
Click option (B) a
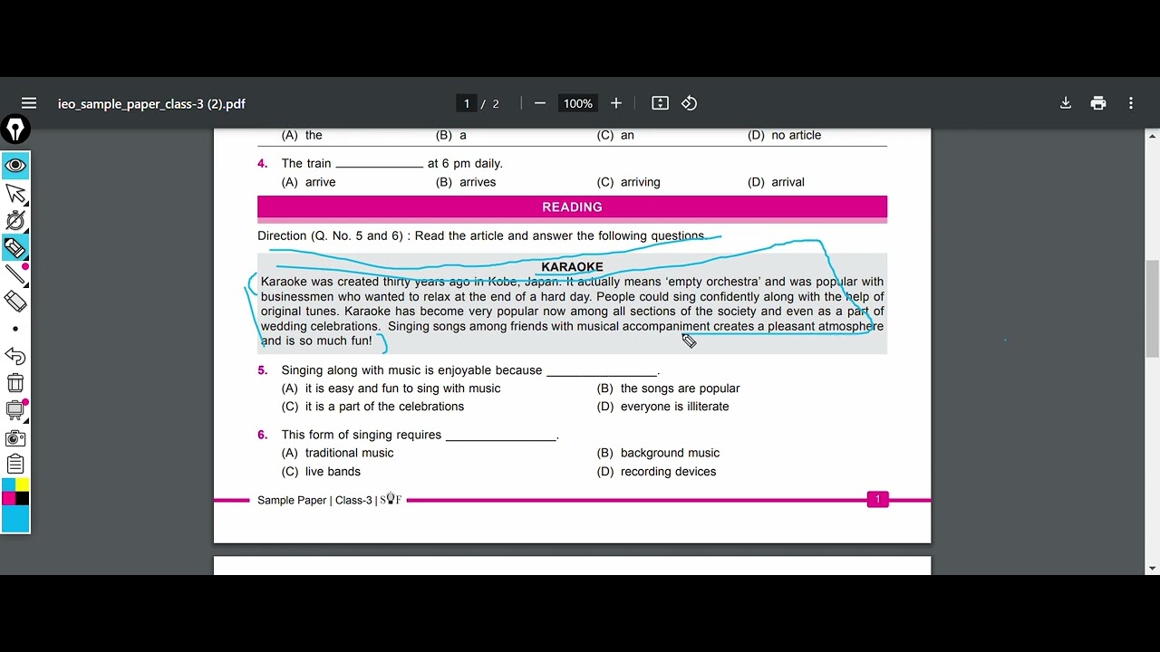click(x=451, y=135)
